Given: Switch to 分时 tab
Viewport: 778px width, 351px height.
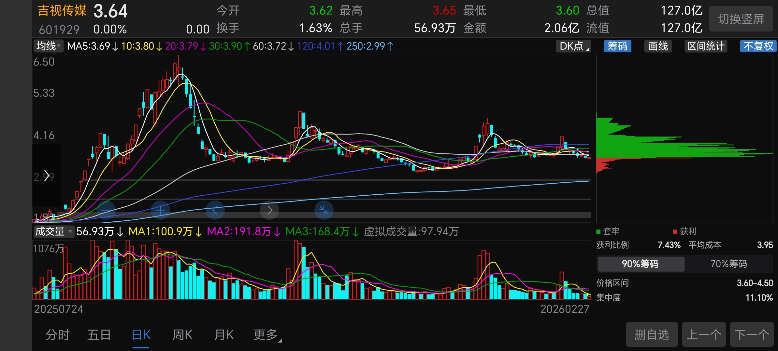Looking at the screenshot, I should (x=58, y=335).
